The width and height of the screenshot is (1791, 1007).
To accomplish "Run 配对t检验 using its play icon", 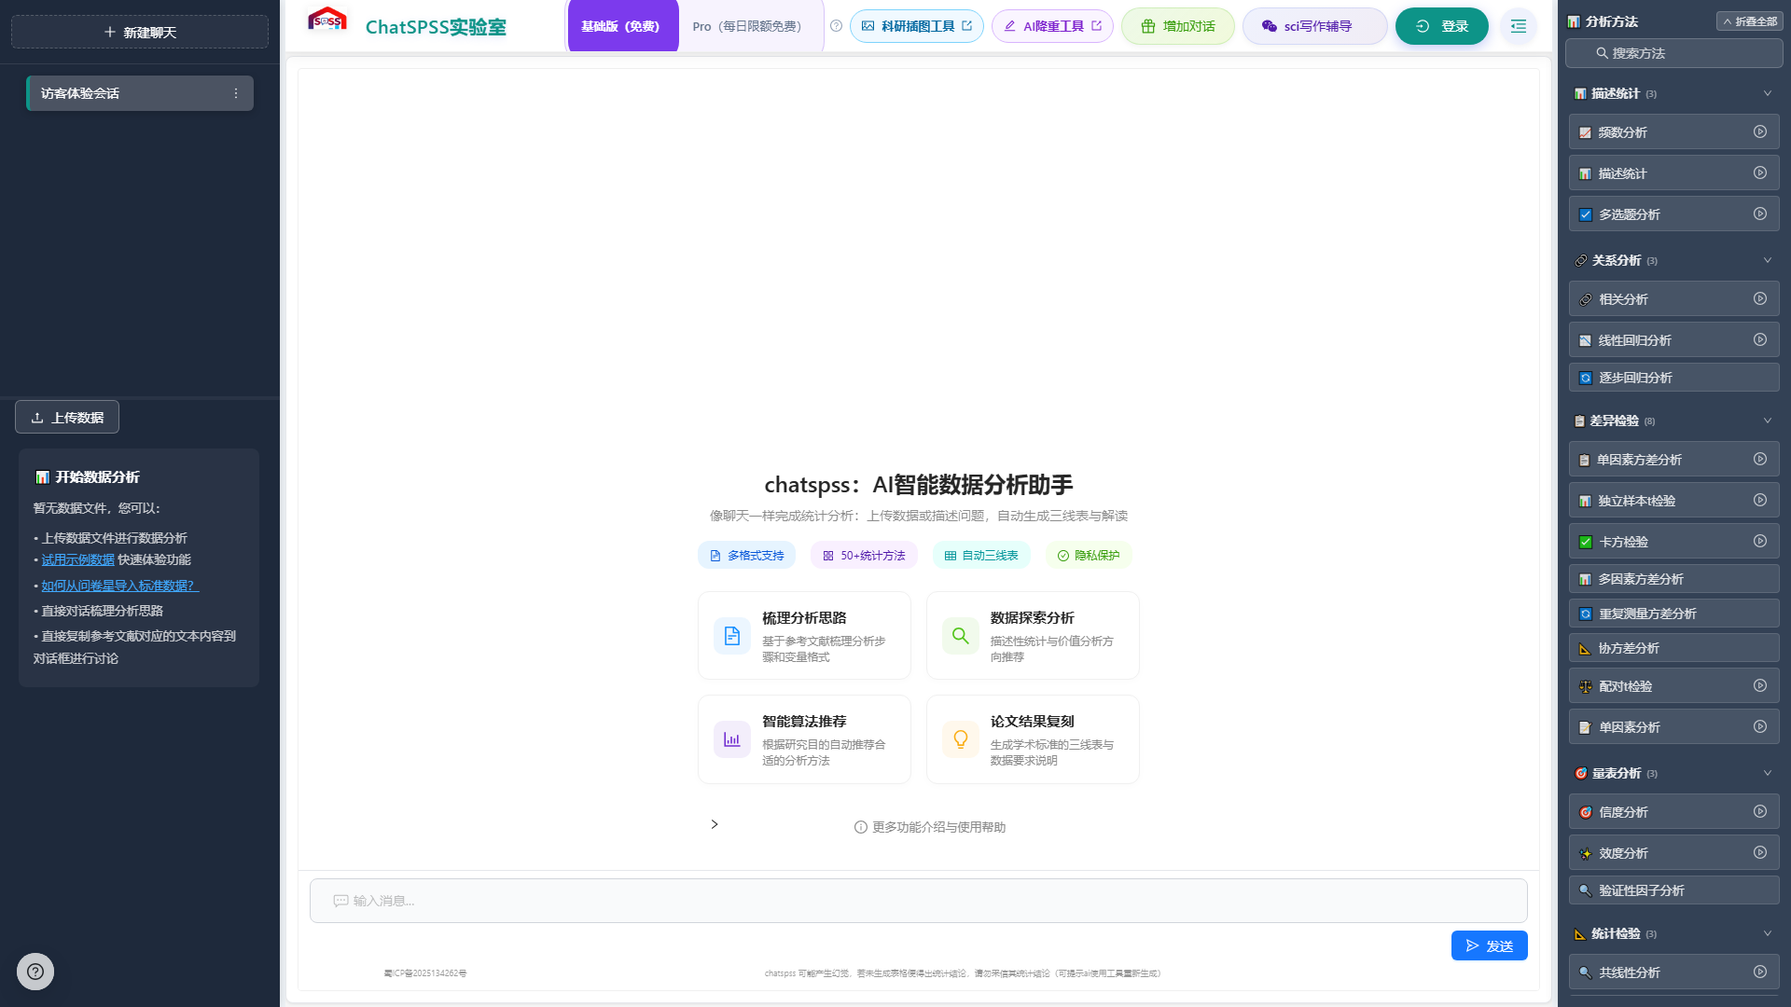I will (1759, 686).
